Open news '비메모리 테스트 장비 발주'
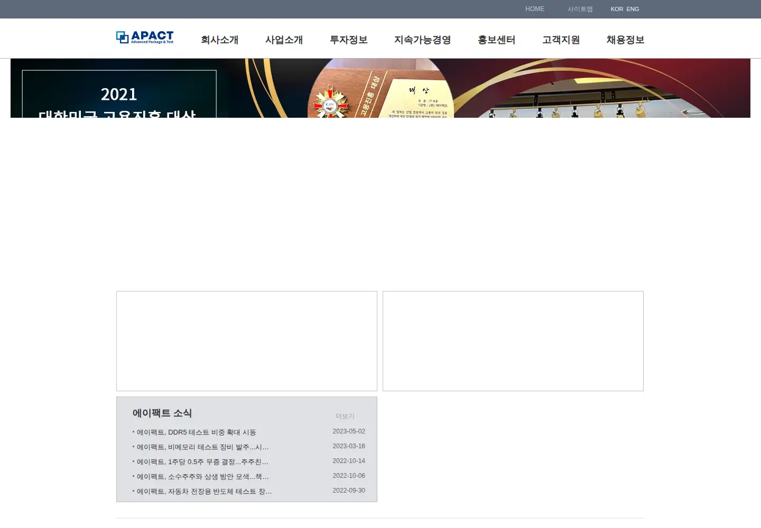 coord(202,447)
